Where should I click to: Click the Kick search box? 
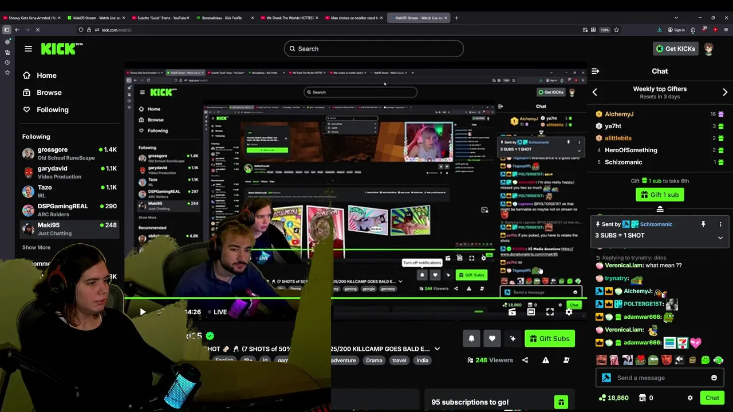tap(373, 49)
